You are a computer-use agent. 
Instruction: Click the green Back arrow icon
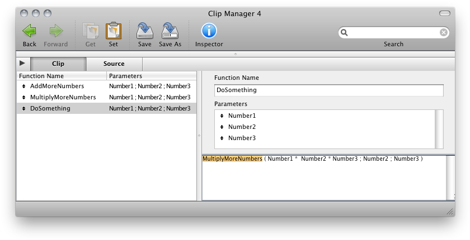coord(30,31)
